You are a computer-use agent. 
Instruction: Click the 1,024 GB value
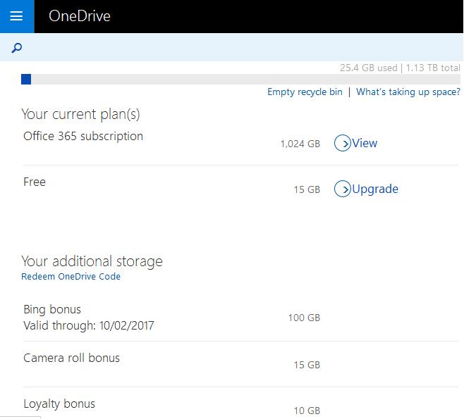(300, 144)
